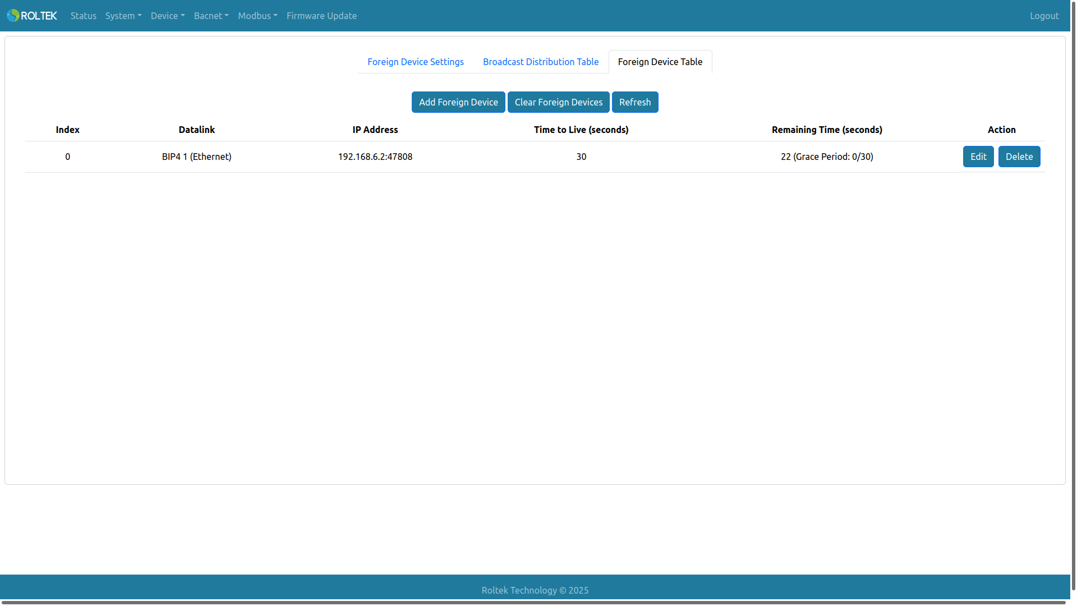Click Roltek Technology © 2025 footer text
Image resolution: width=1077 pixels, height=606 pixels.
[x=535, y=590]
